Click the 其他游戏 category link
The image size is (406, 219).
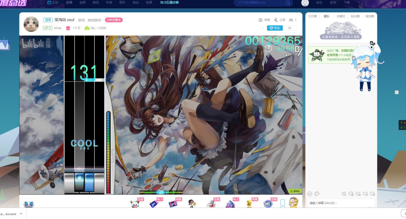tap(95, 20)
